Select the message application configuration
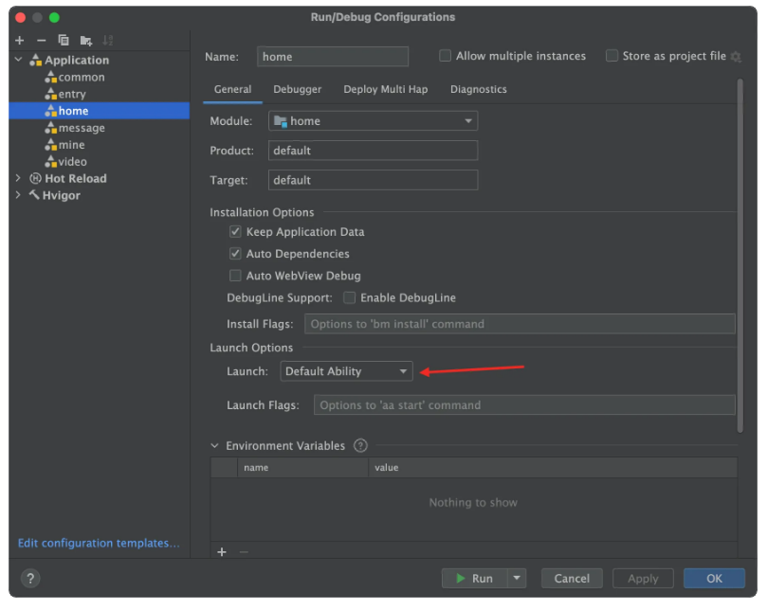Image resolution: width=767 pixels, height=609 pixels. [82, 128]
